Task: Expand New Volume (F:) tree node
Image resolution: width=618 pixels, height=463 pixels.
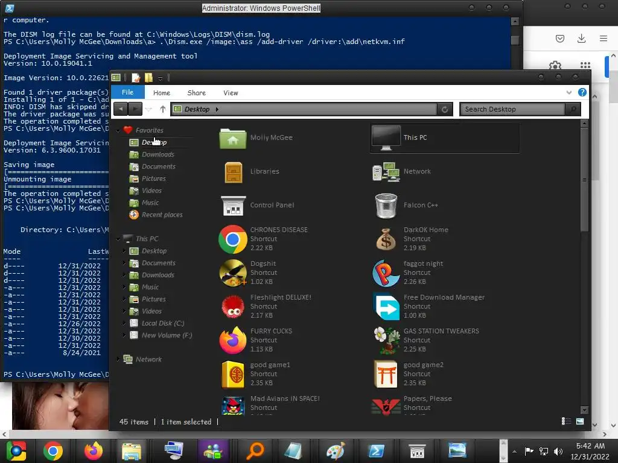Action: pos(124,335)
